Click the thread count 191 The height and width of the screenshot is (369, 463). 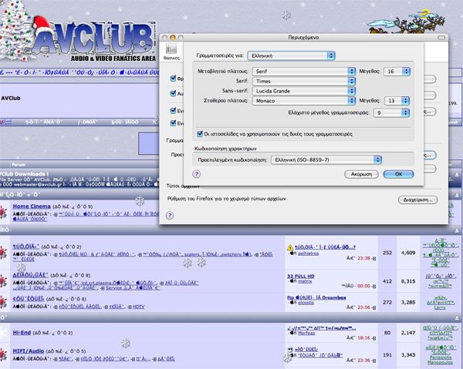coord(387,355)
